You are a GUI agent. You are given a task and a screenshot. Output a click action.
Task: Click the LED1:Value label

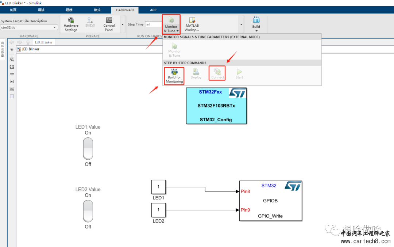pyautogui.click(x=88, y=127)
